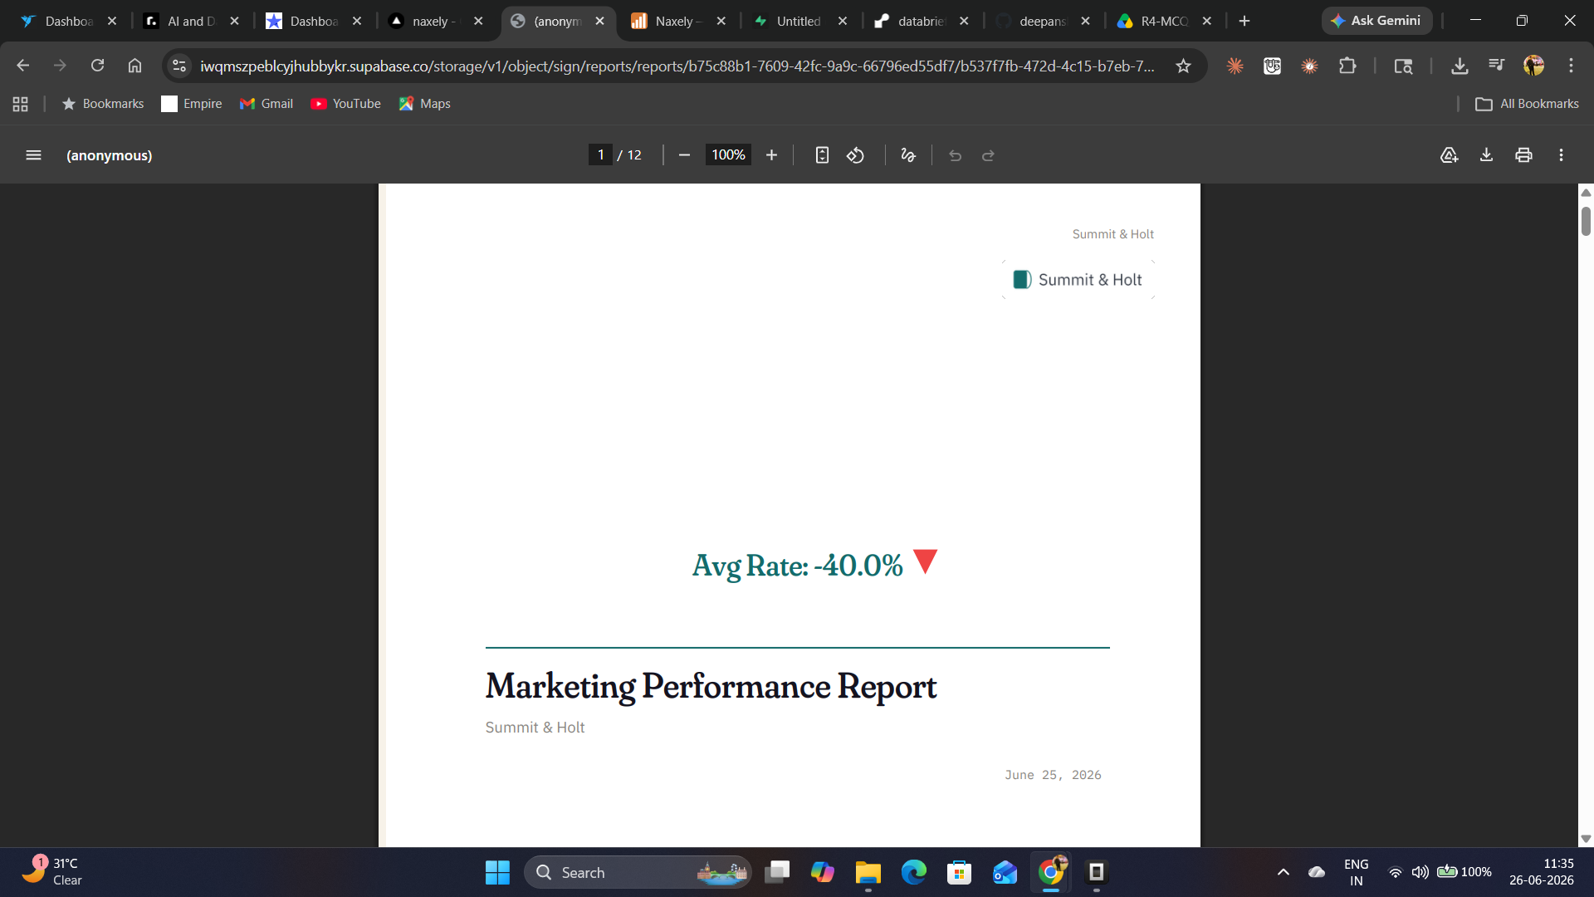Open the Empire bookmark
The width and height of the screenshot is (1594, 897).
pos(192,104)
